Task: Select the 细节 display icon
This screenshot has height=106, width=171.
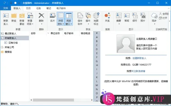Action: point(135,16)
